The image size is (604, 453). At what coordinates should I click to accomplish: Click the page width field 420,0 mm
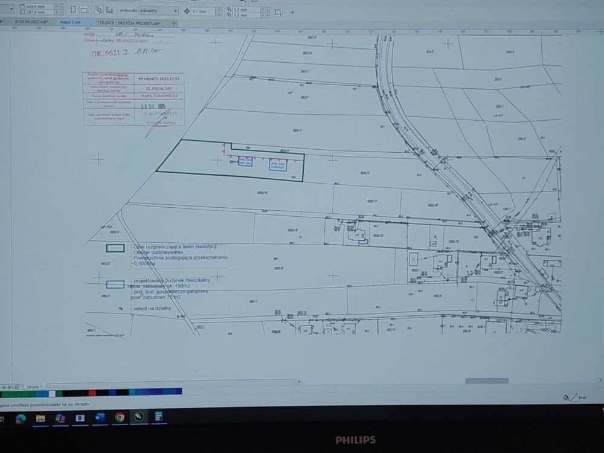tap(40, 7)
